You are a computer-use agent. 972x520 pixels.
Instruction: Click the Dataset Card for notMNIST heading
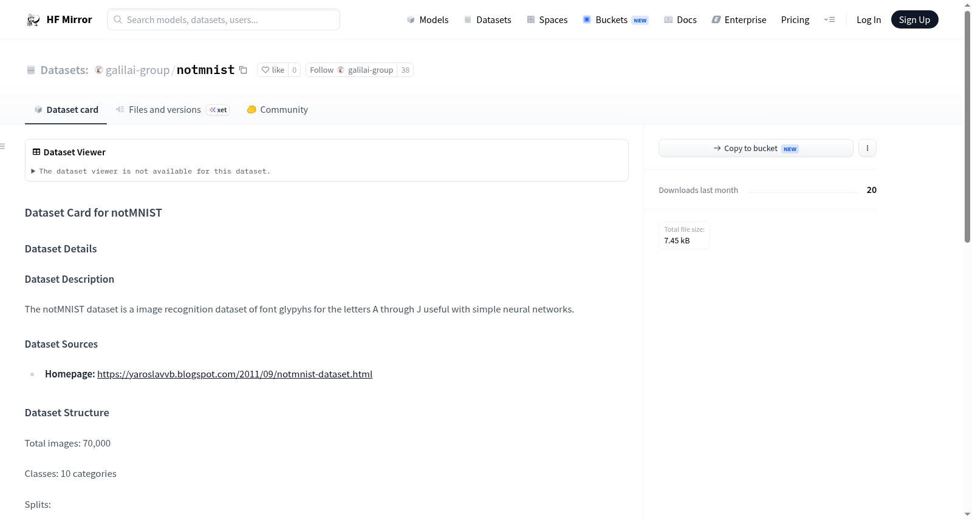point(94,212)
